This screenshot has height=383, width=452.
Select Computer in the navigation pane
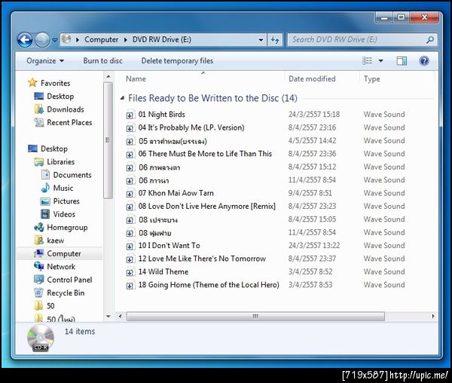click(x=64, y=253)
